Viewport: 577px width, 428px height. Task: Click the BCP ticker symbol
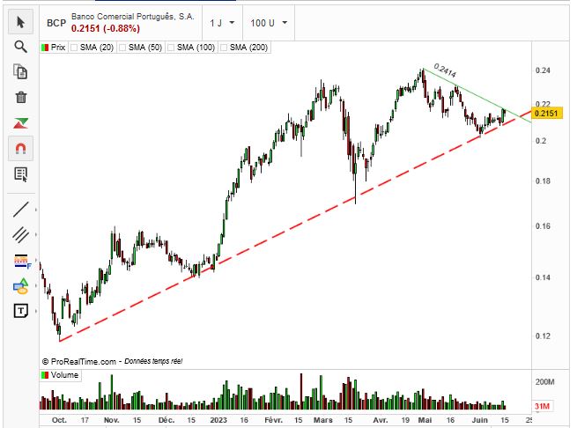coord(56,23)
